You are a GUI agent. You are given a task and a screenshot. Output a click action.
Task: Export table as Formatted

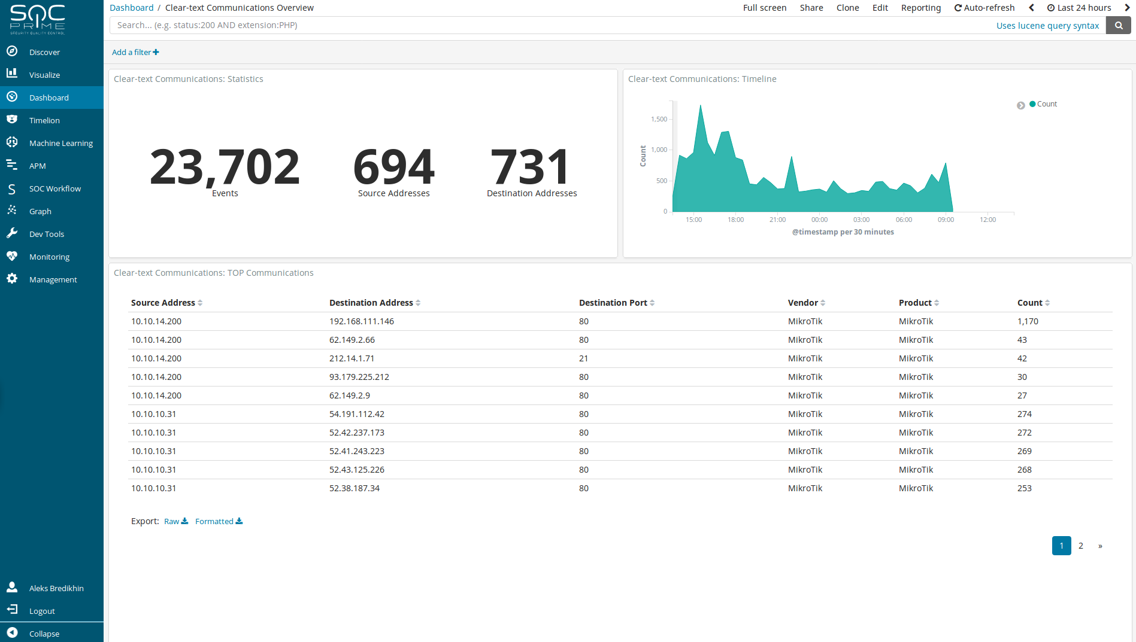pyautogui.click(x=219, y=521)
